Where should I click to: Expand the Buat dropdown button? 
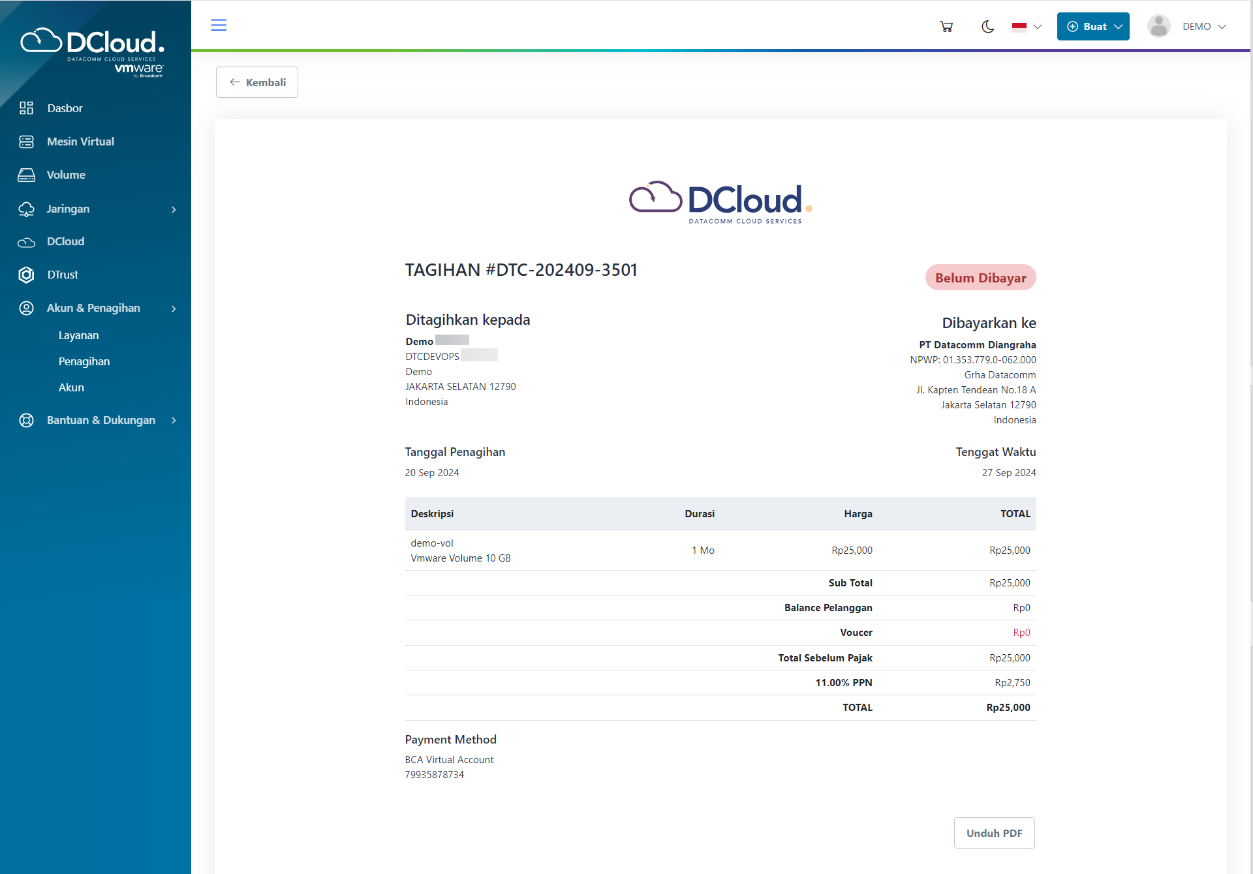coord(1092,26)
